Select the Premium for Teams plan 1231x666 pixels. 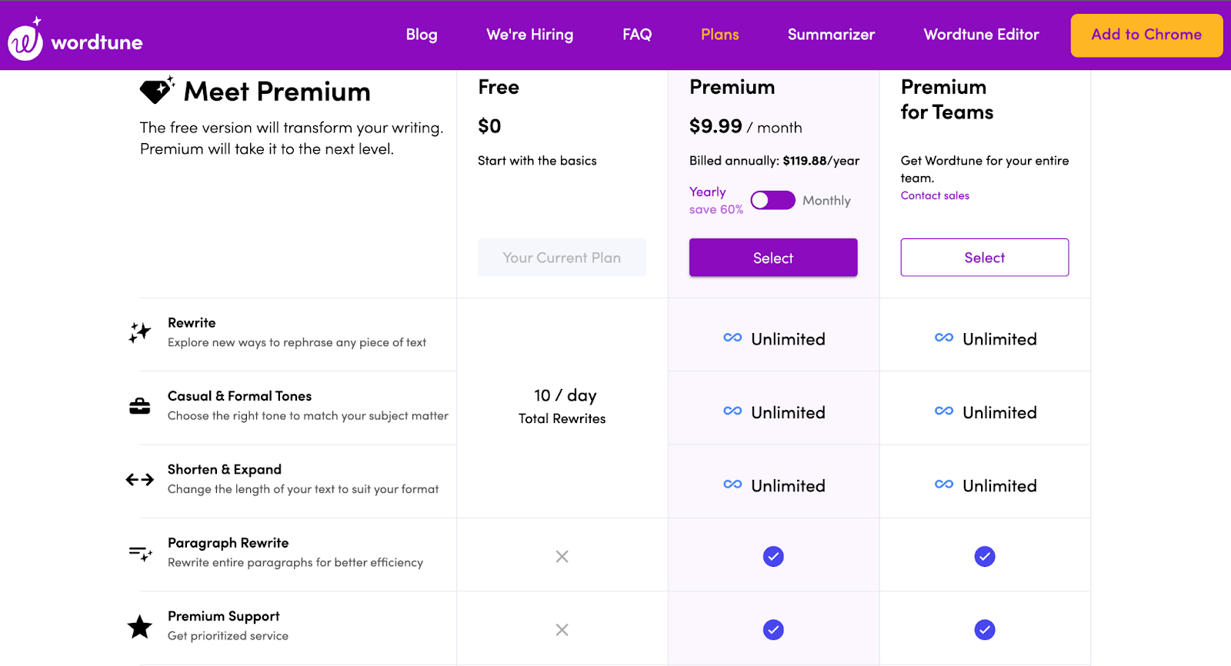985,258
